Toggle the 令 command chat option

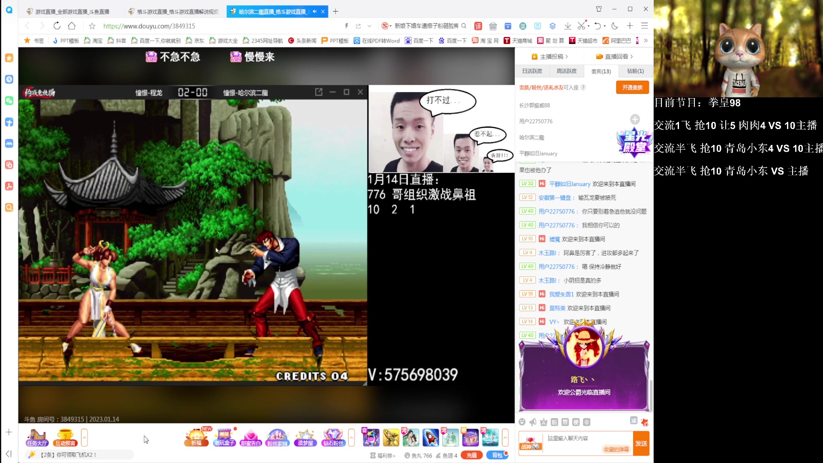(x=586, y=422)
